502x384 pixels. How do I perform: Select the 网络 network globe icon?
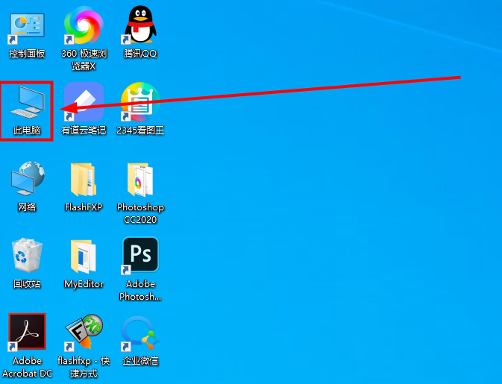pyautogui.click(x=27, y=180)
